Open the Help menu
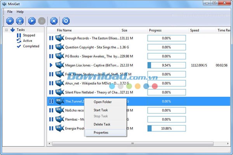Screen dimensions: 233x155 (x=20, y=12)
